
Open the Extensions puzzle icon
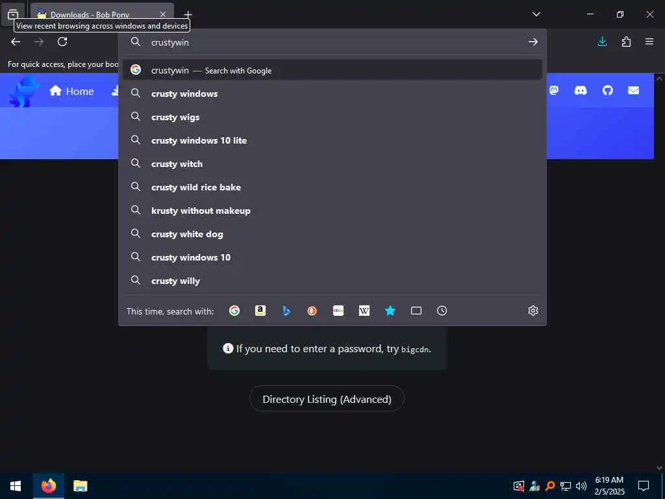point(626,42)
